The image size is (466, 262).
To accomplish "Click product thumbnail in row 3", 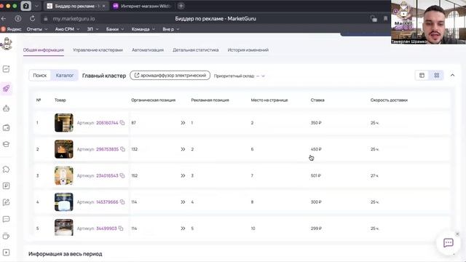I will [x=64, y=175].
